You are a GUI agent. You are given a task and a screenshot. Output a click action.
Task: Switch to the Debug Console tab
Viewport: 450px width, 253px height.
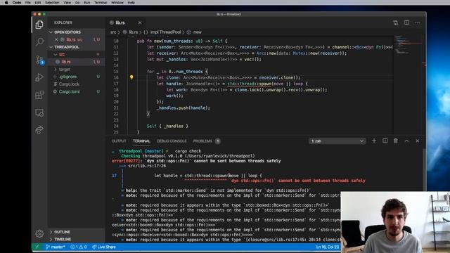pyautogui.click(x=172, y=141)
